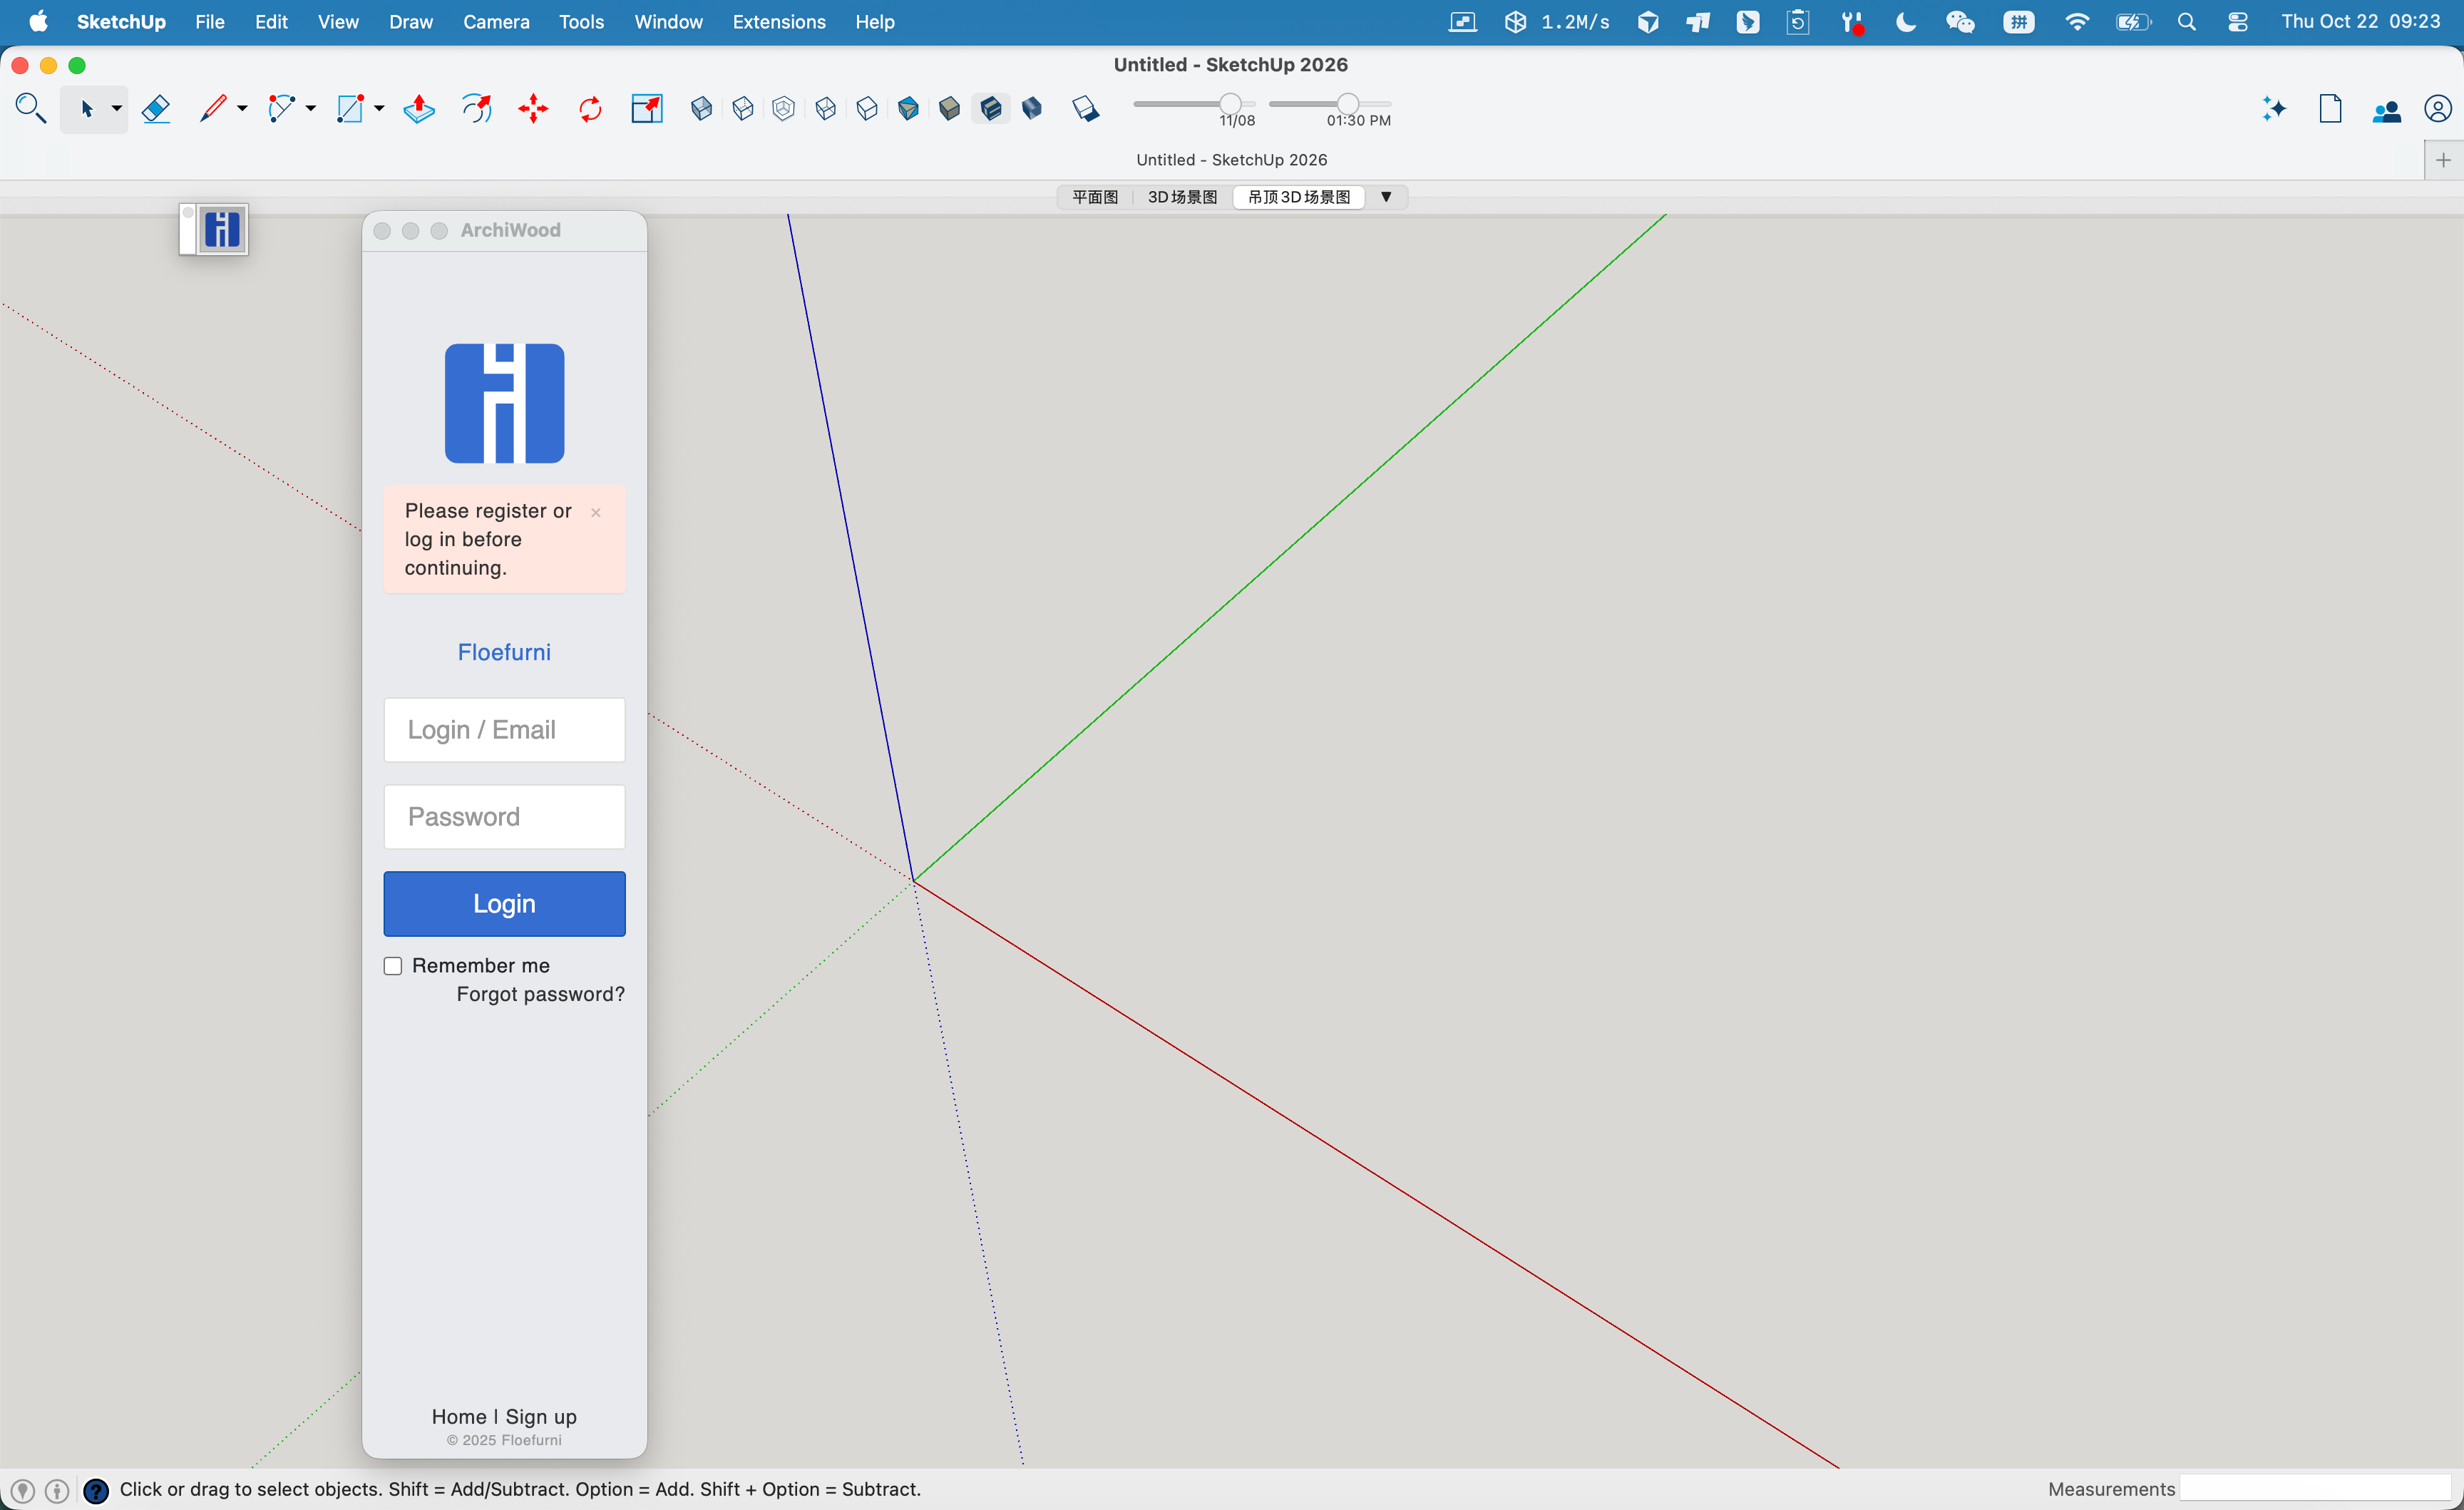The image size is (2464, 1510).
Task: Open the scene tabs dropdown arrow
Action: (1386, 196)
